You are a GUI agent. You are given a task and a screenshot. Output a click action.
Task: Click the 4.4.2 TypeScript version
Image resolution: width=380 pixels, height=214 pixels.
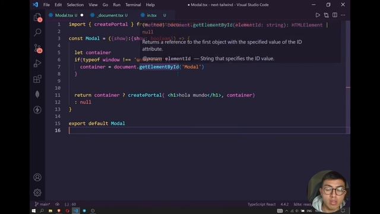(284, 204)
